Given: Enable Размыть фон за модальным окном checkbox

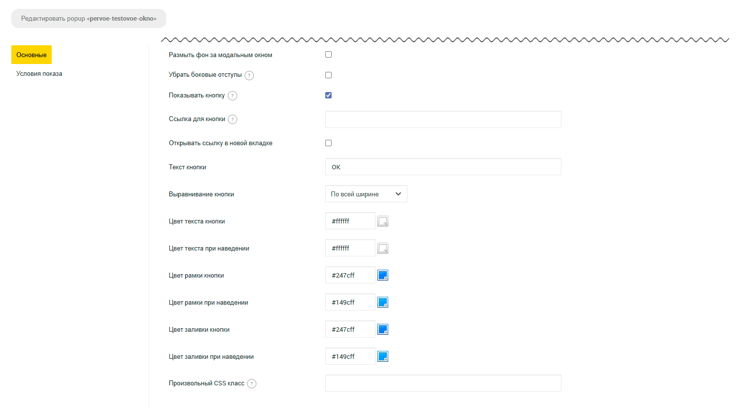Looking at the screenshot, I should pos(328,55).
